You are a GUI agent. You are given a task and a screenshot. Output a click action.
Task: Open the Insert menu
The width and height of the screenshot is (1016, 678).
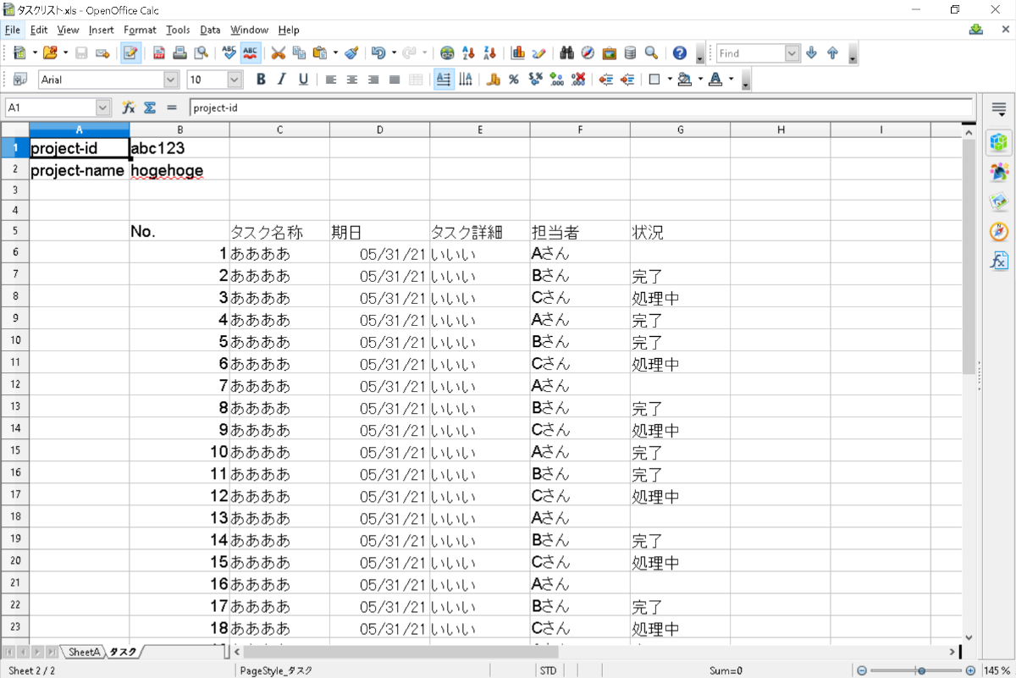(101, 30)
